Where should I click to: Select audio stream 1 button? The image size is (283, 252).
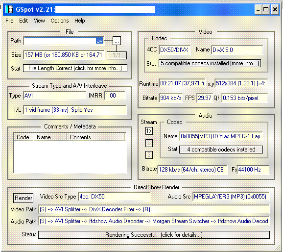click(x=149, y=131)
